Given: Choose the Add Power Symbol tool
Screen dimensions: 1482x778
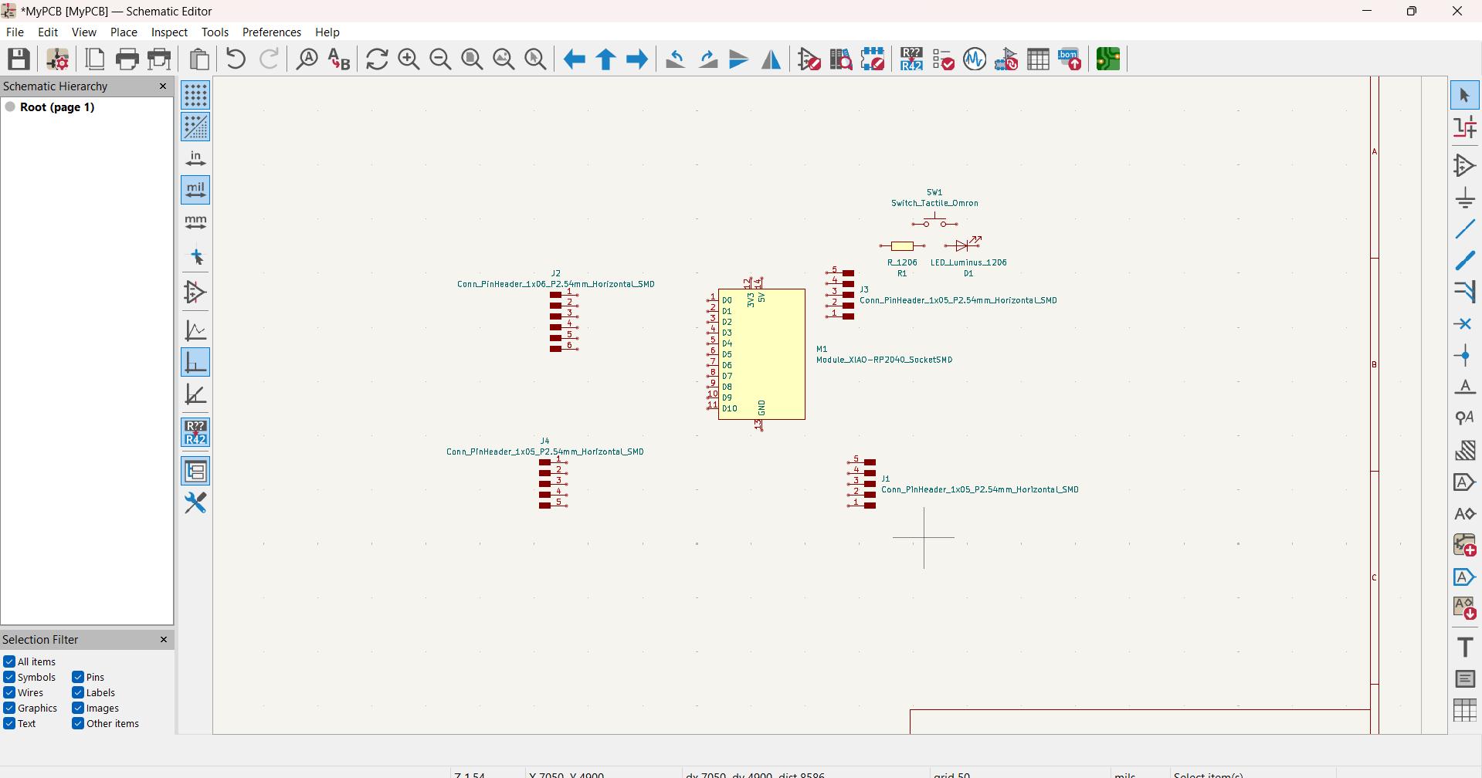Looking at the screenshot, I should point(1464,198).
